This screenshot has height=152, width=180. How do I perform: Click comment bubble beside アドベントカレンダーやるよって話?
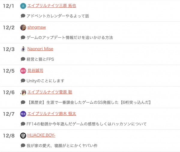point(23,16)
